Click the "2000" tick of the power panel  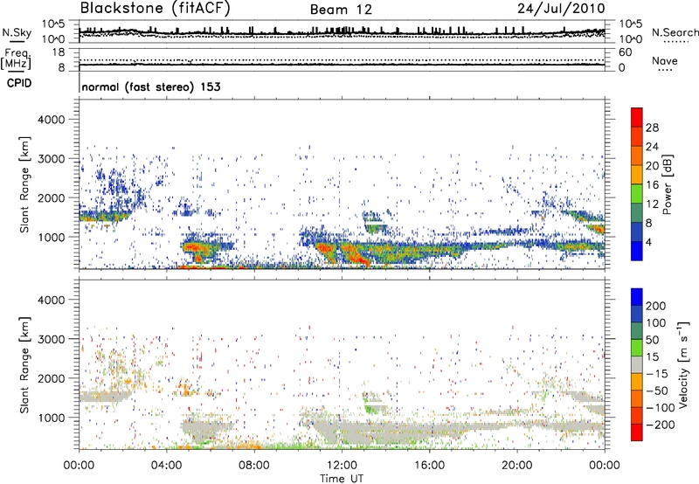coord(51,197)
